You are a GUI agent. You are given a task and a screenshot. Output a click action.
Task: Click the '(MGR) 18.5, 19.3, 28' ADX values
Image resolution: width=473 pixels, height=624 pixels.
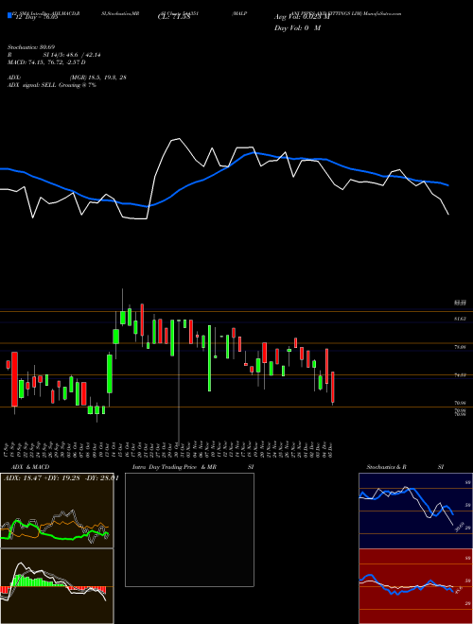tap(98, 78)
